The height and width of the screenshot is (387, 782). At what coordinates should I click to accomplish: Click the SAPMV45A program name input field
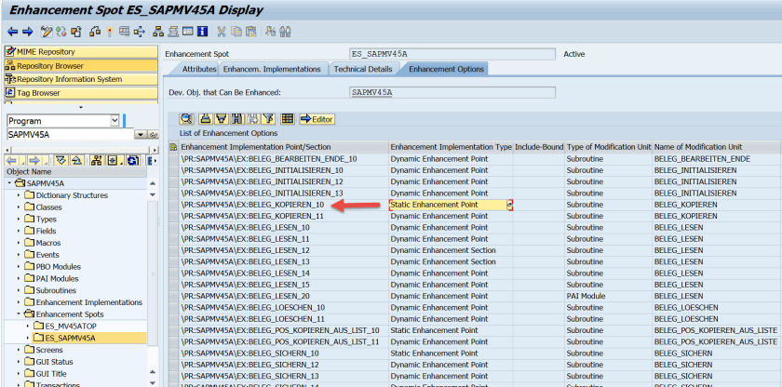tap(69, 135)
